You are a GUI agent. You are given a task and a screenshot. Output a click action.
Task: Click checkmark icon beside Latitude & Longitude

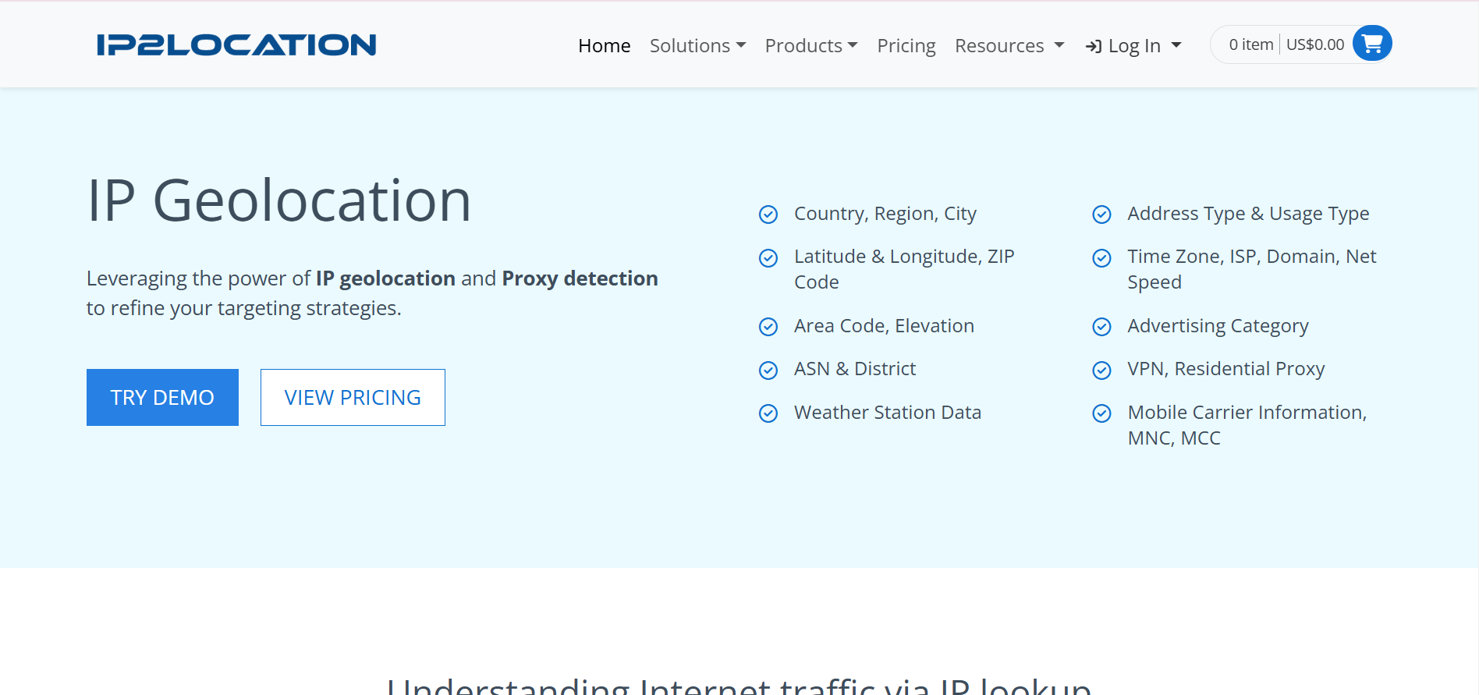click(768, 257)
